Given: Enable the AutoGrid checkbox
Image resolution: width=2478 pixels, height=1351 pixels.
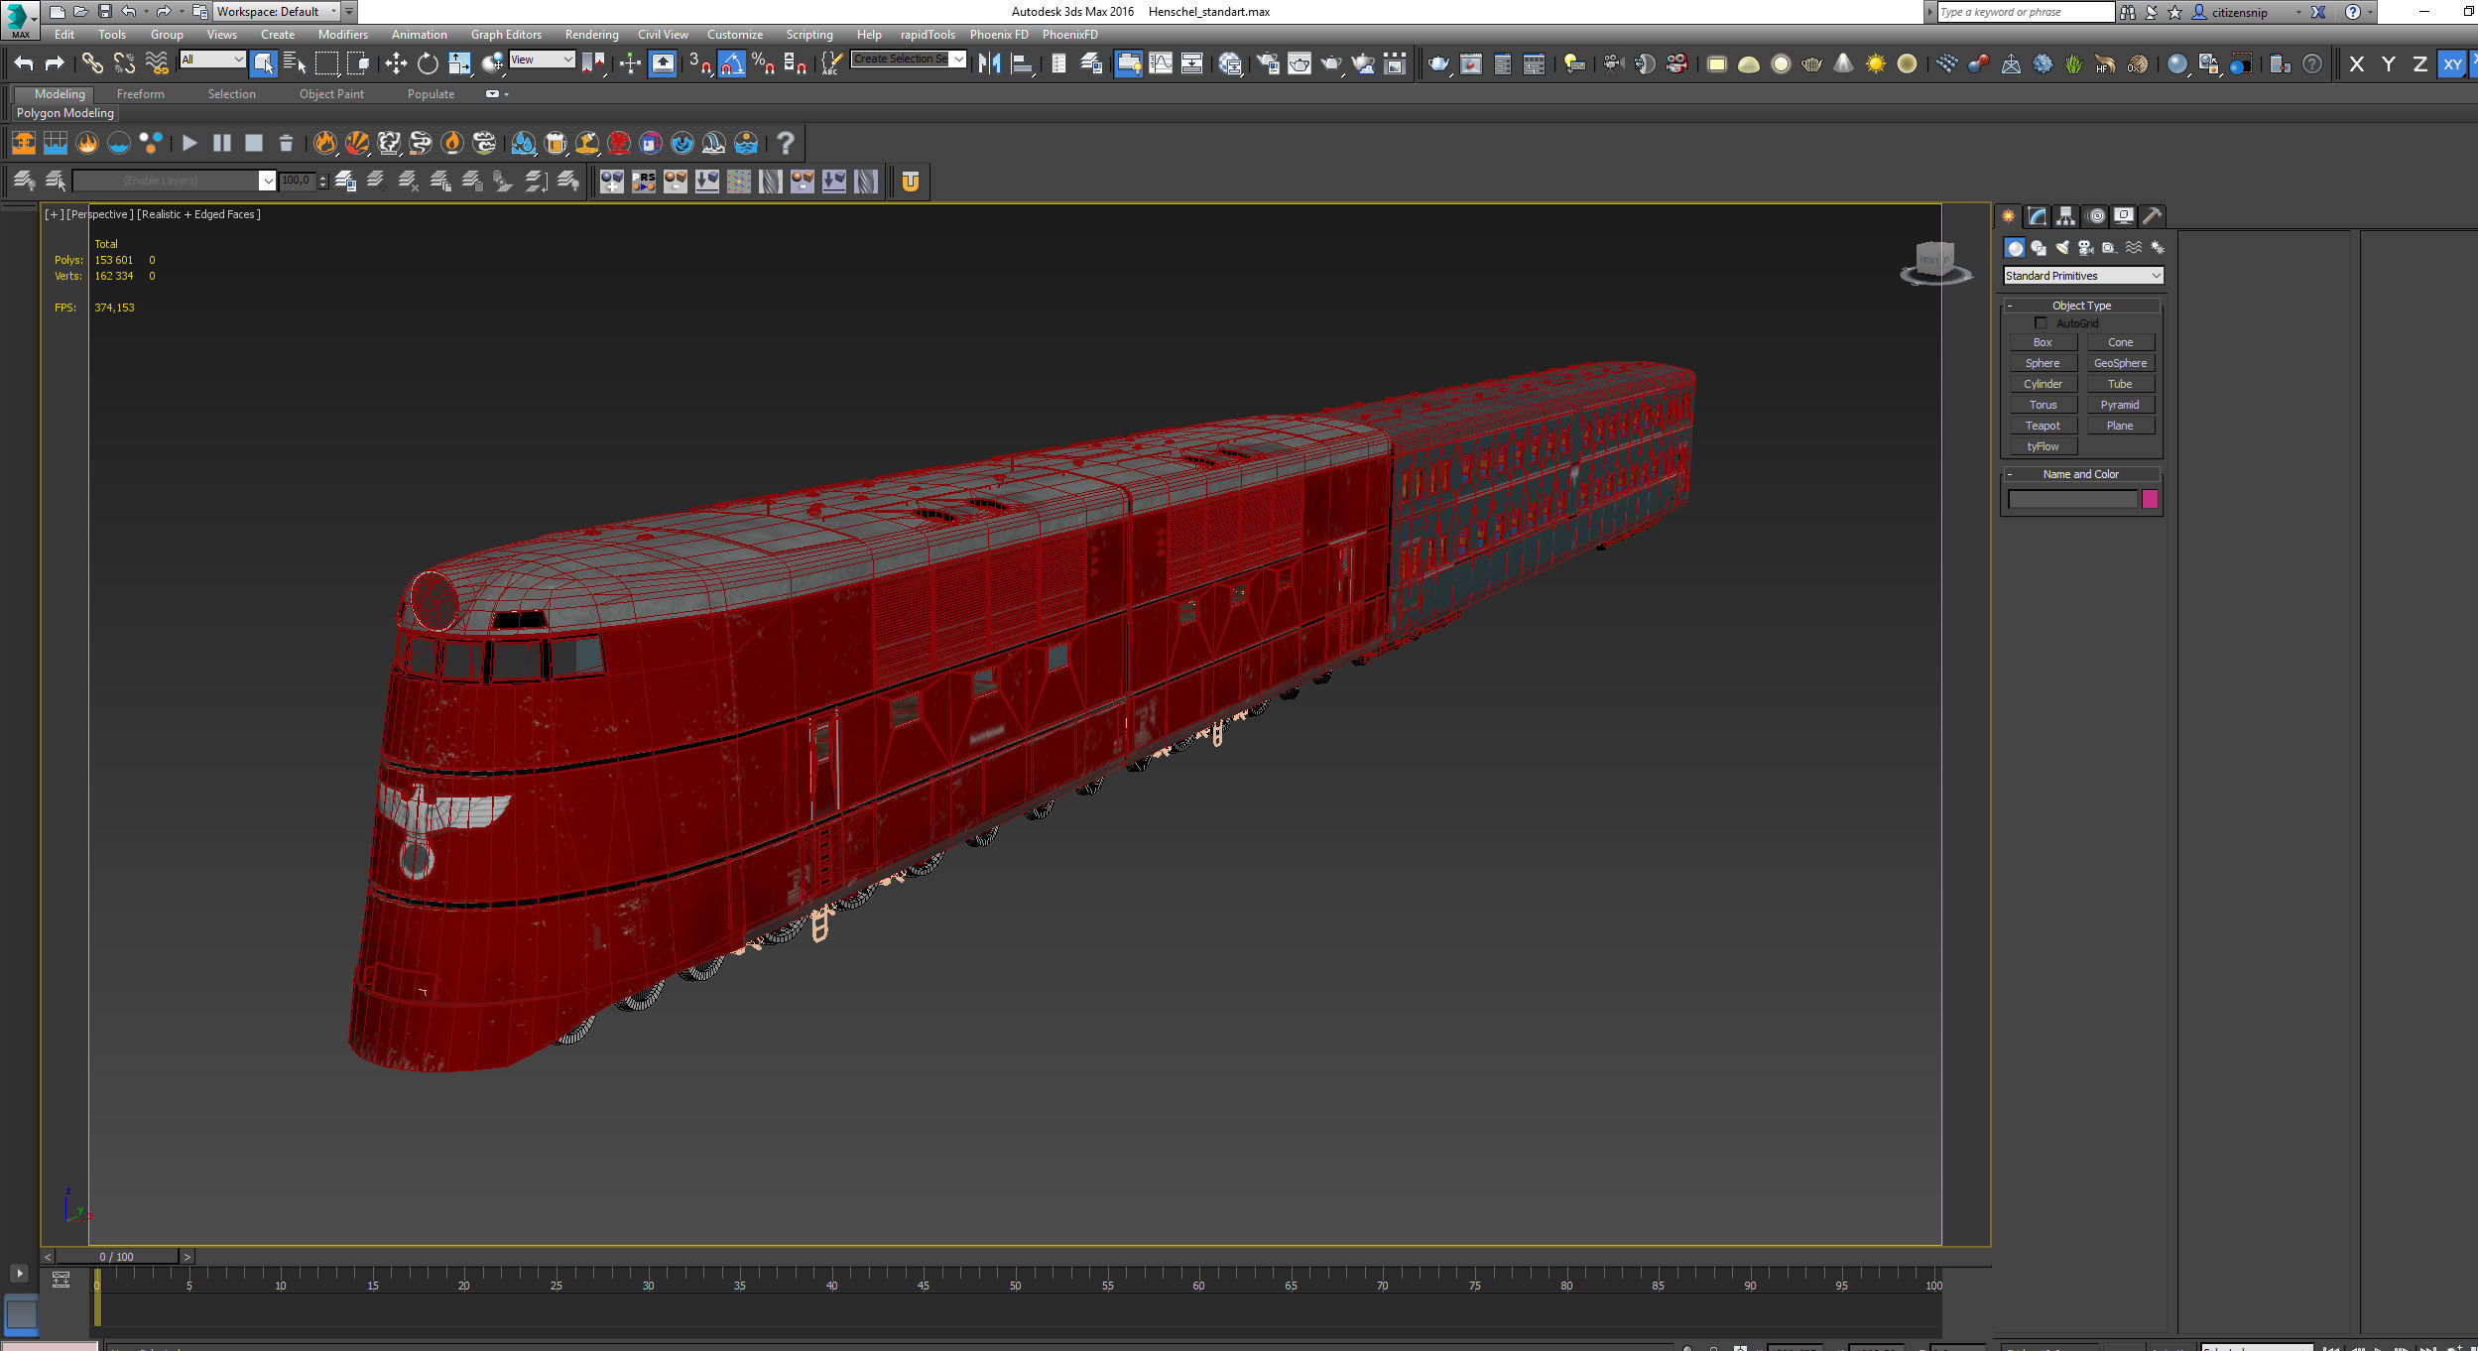Looking at the screenshot, I should point(2041,323).
